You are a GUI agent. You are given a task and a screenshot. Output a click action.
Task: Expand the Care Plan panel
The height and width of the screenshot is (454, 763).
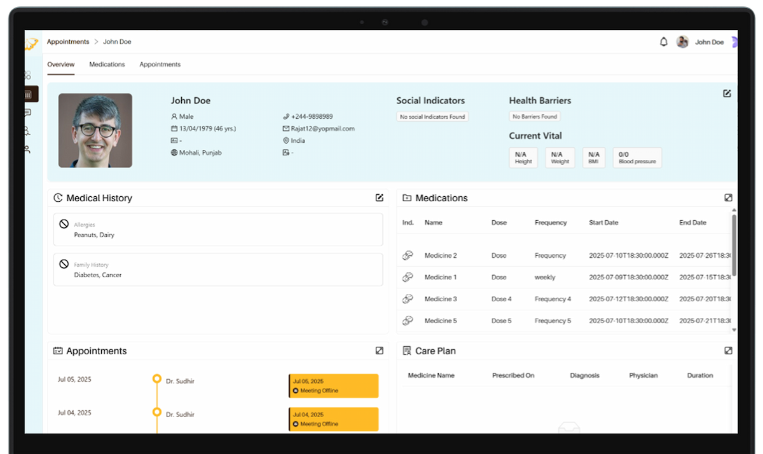click(728, 351)
